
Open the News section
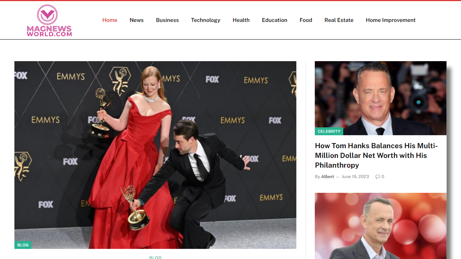136,20
